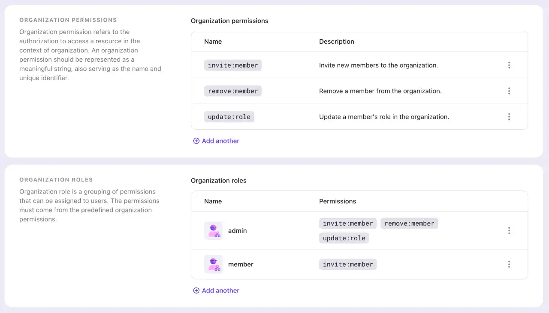This screenshot has width=549, height=313.
Task: Select the update:role permission badge
Action: pyautogui.click(x=229, y=116)
